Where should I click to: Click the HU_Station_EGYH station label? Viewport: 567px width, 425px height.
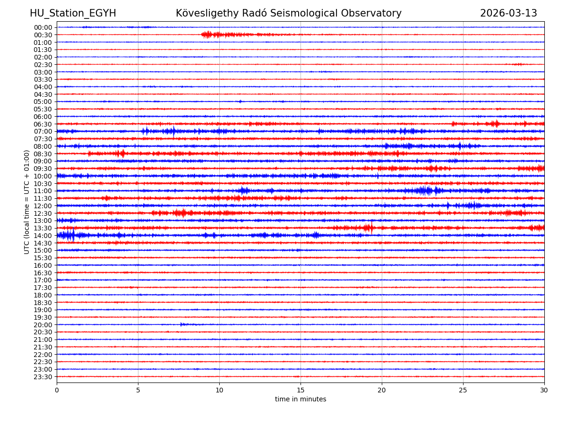[73, 13]
